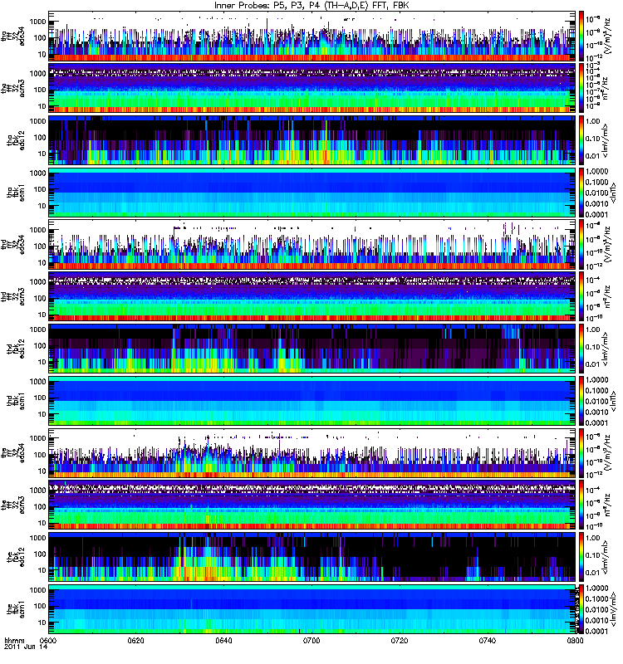
Task: Click the tha fff 32 edc34 spectrogram panel
Action: 312,36
